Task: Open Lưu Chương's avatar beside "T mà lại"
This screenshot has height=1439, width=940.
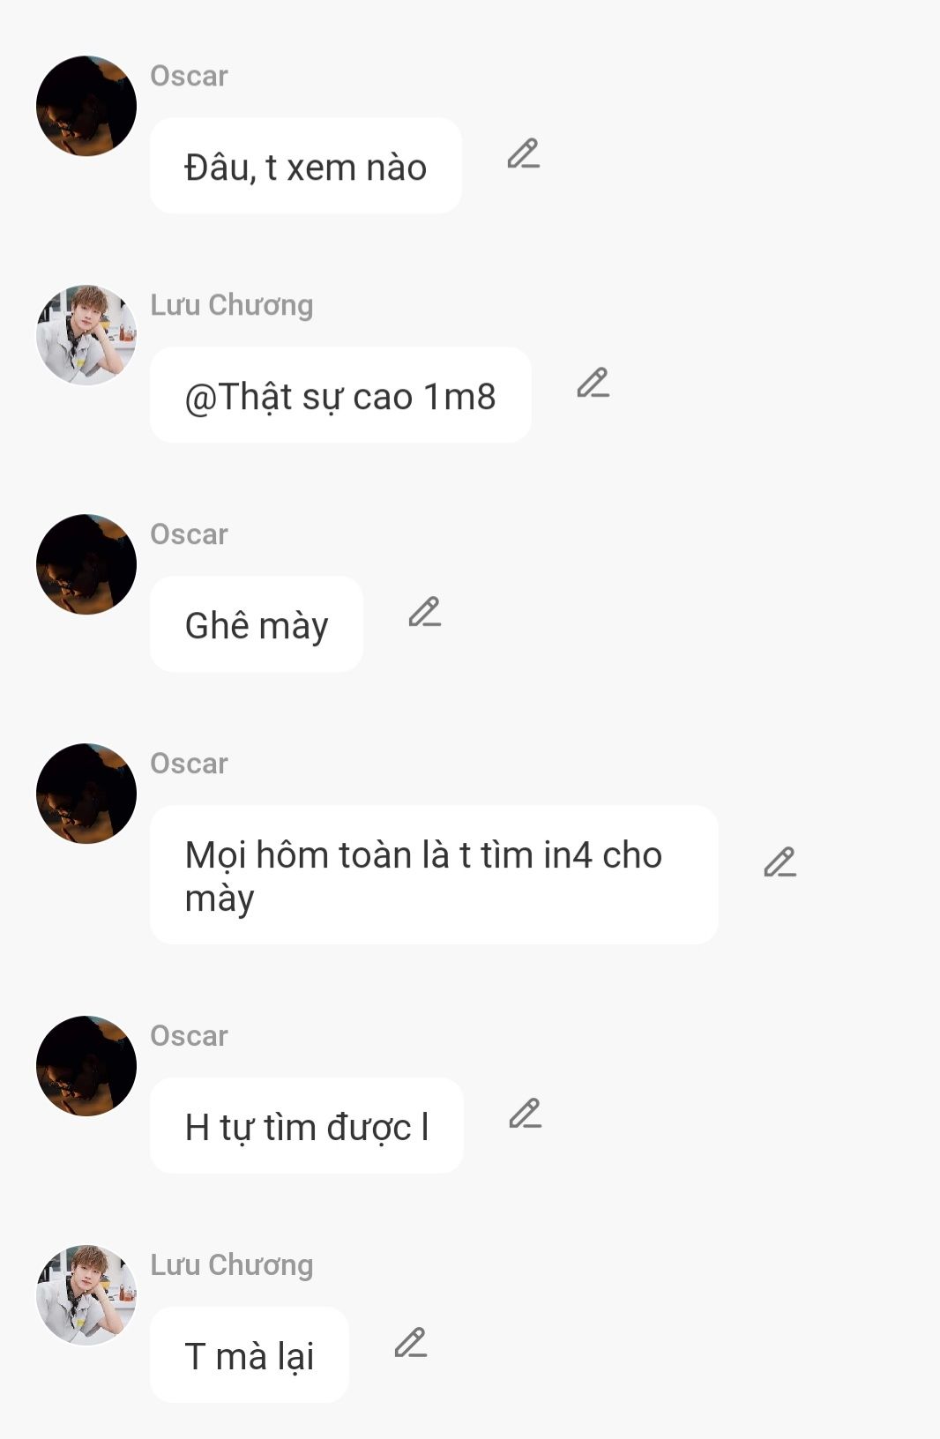Action: pos(86,1295)
